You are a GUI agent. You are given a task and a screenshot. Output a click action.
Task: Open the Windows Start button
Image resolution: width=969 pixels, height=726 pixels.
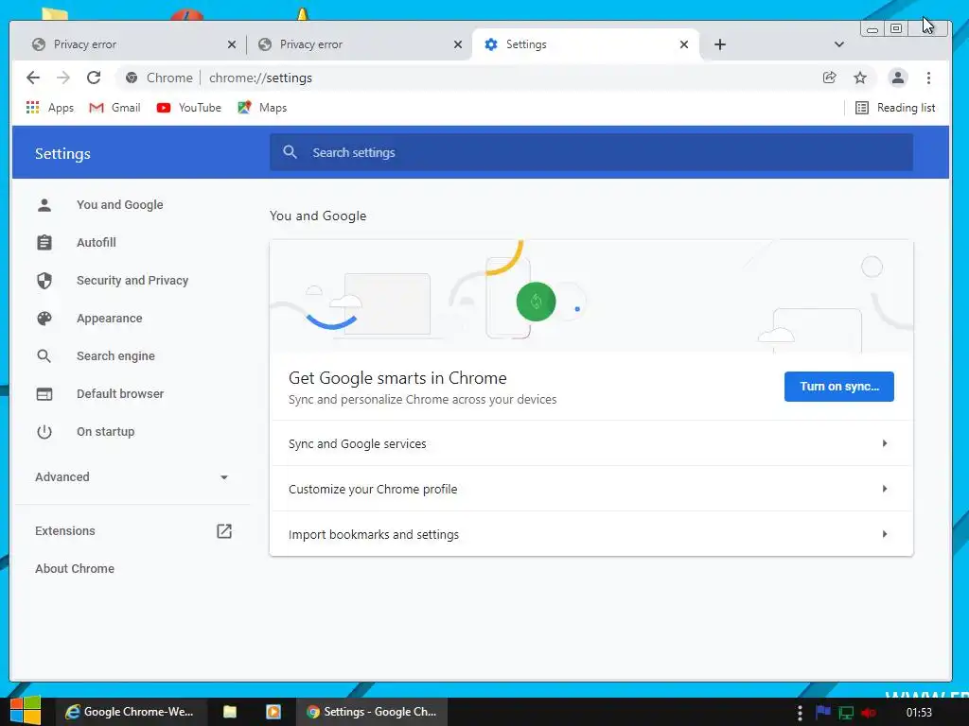26,711
